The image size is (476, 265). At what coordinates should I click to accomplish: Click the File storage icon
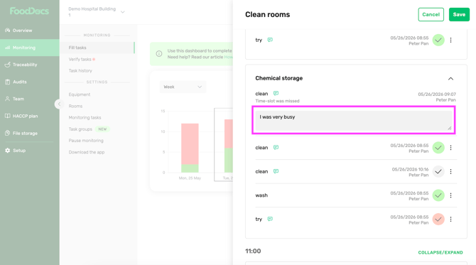(x=8, y=133)
